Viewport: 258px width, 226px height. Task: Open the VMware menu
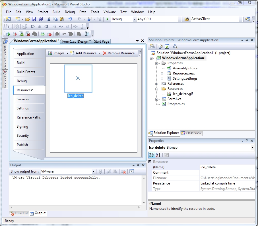point(110,12)
